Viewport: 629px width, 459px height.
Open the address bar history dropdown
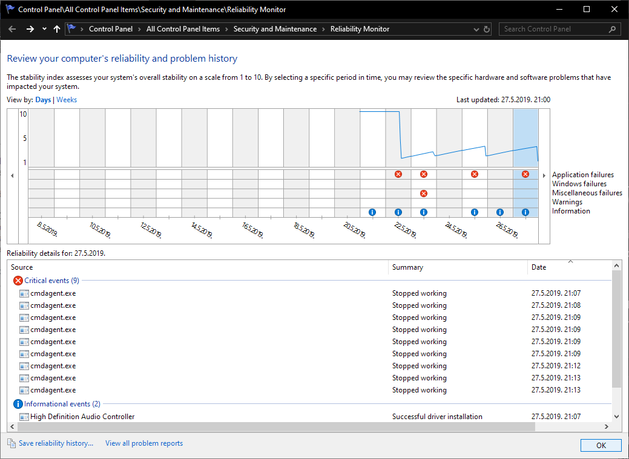475,29
